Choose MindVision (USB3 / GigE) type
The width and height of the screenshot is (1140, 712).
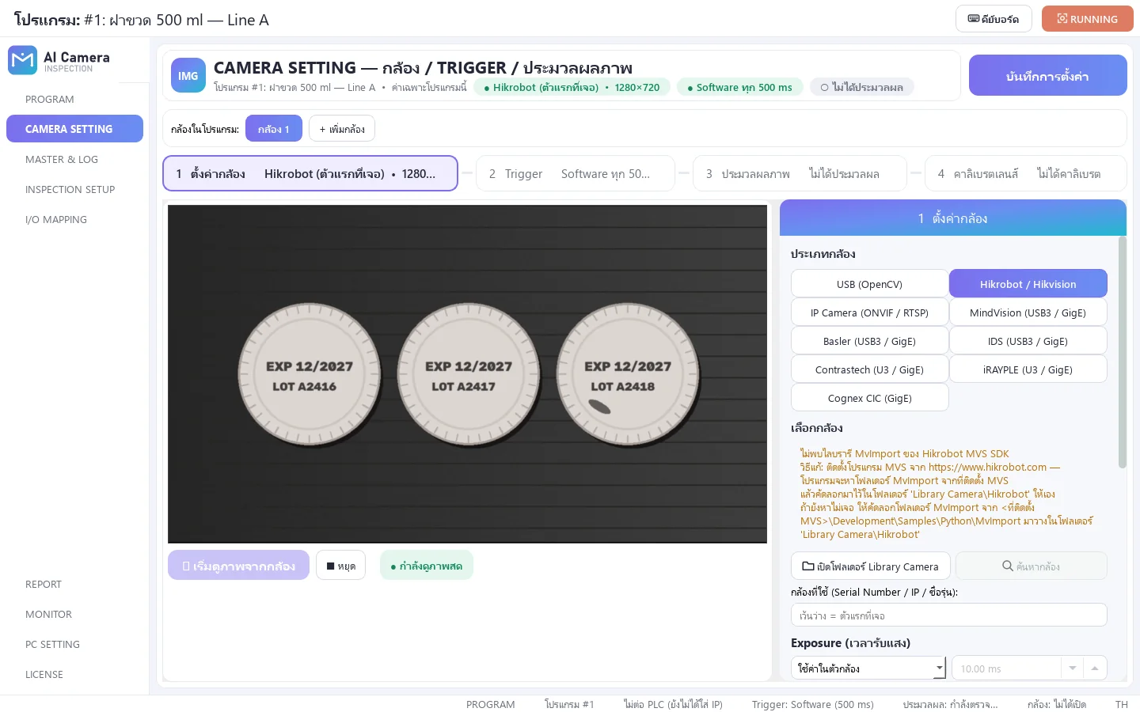tap(1028, 312)
